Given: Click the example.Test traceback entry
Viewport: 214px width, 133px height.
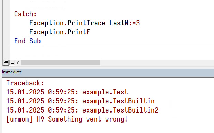Looking at the screenshot, I should click(67, 92).
